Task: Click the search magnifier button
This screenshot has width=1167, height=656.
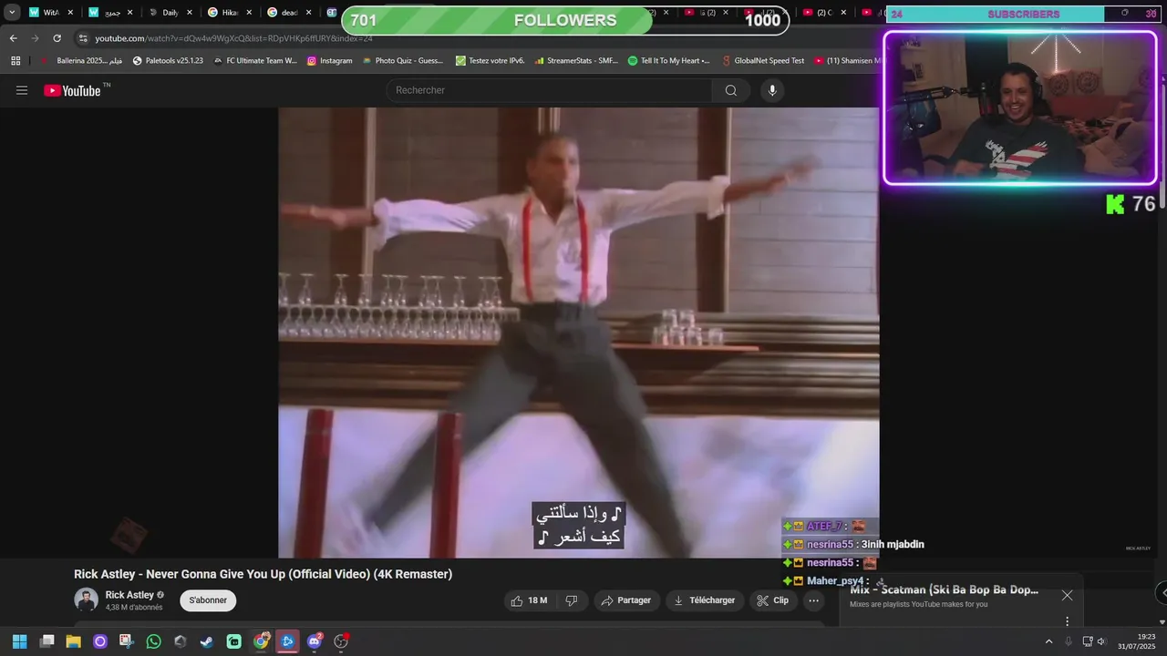Action: 730,90
